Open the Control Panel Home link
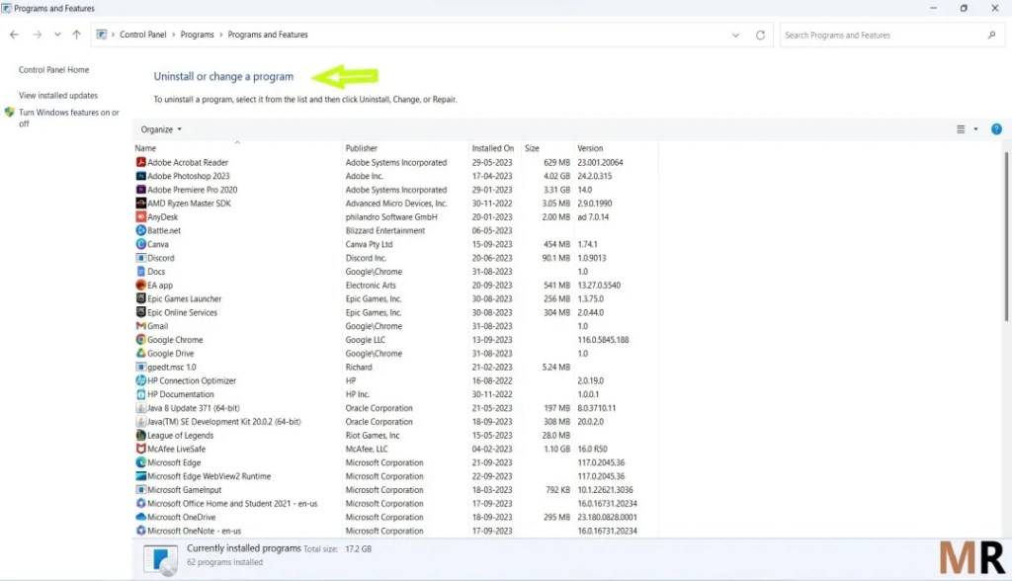Screen dimensions: 1012x581 [x=53, y=70]
